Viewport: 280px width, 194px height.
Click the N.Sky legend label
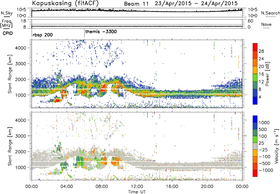click(7, 13)
